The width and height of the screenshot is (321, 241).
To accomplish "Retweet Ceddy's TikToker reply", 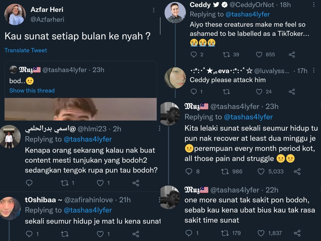I will click(x=226, y=54).
